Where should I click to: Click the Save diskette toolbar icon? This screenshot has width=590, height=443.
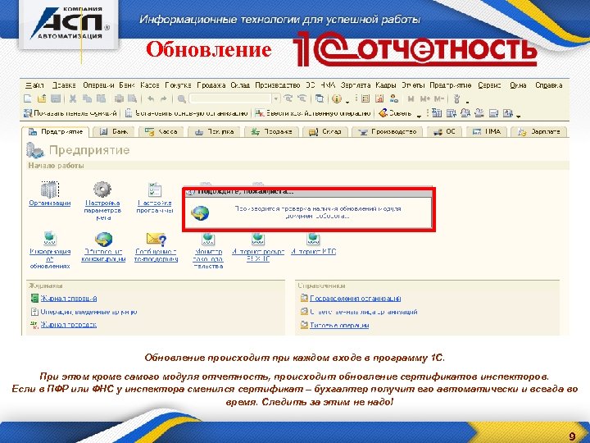click(56, 98)
